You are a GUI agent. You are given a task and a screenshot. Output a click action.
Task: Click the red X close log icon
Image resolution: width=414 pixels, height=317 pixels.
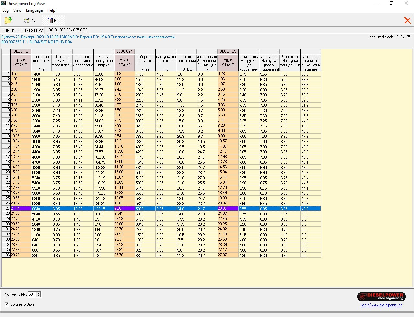coord(408,20)
